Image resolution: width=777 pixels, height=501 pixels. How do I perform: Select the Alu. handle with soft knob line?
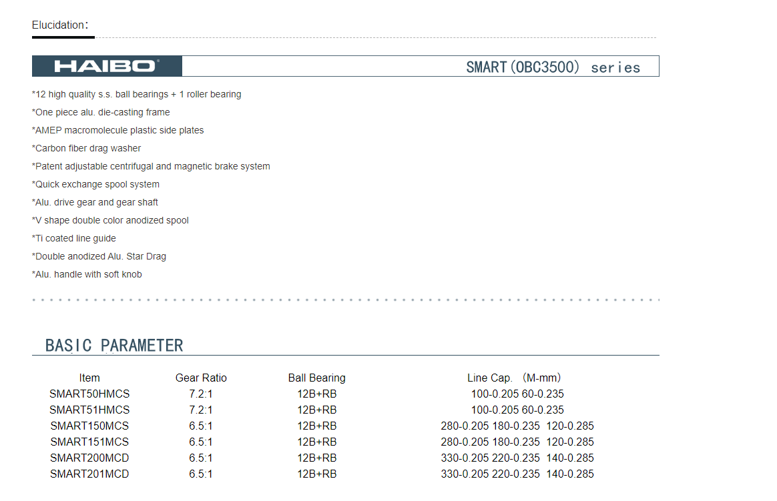coord(87,274)
